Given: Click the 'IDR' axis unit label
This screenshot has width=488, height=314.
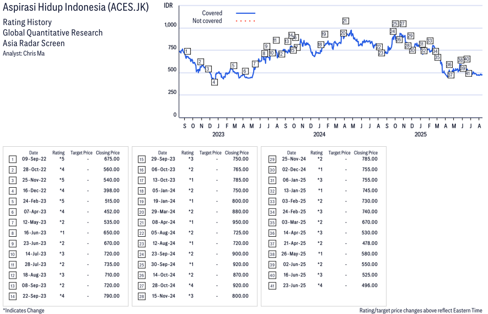Looking at the screenshot, I should (x=168, y=6).
